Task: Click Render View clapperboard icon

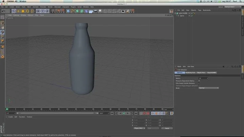Action: 53,11
